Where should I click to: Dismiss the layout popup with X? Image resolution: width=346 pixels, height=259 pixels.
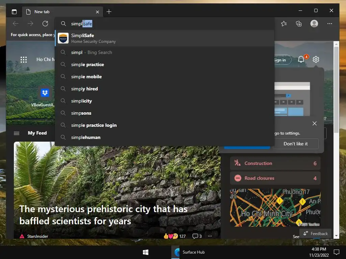coord(315,123)
